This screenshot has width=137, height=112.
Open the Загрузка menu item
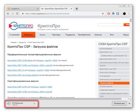[x=98, y=35]
